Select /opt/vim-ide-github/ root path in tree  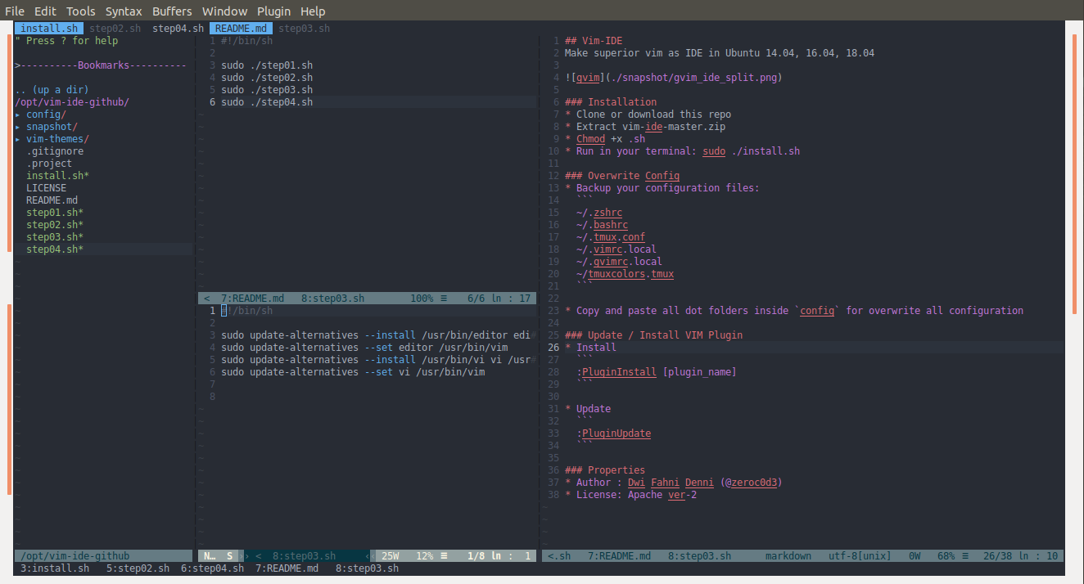[x=72, y=102]
